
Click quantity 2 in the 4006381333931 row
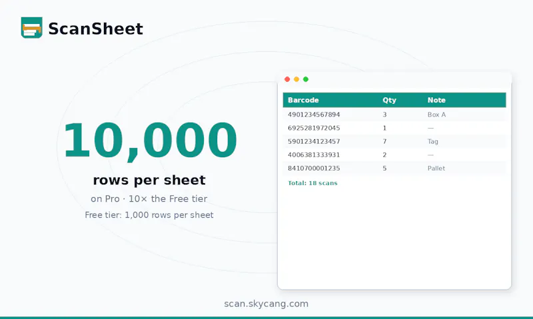click(384, 155)
